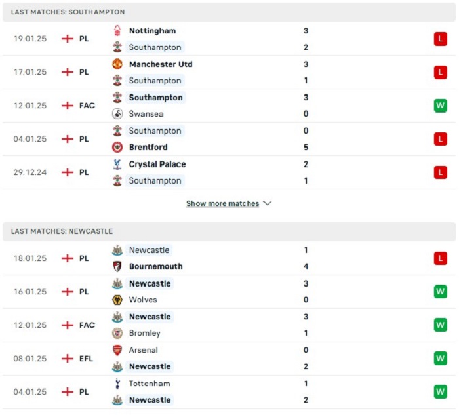Image resolution: width=459 pixels, height=415 pixels.
Task: Click the Brentford club crest icon
Action: (x=117, y=148)
